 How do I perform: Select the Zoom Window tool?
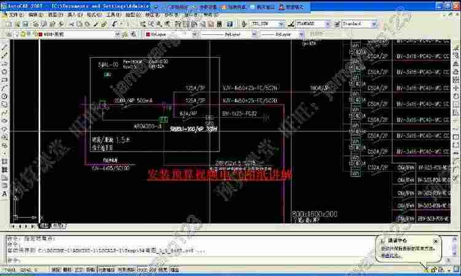tap(159, 24)
